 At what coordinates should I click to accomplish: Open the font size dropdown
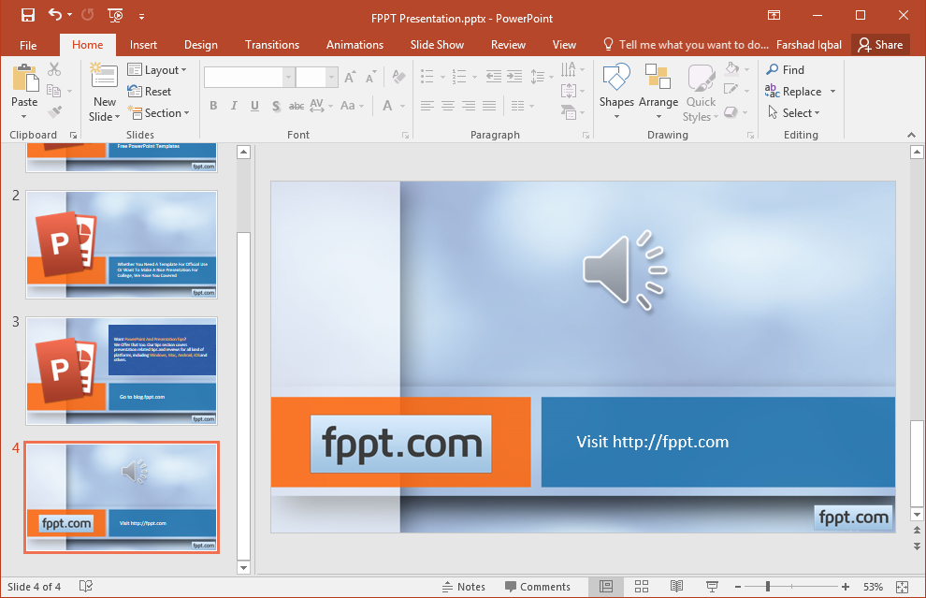coord(329,76)
